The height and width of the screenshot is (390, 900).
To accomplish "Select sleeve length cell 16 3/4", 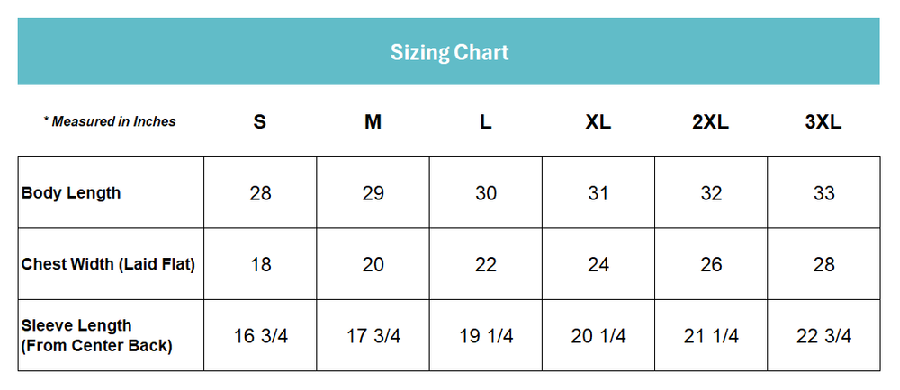I will [260, 335].
